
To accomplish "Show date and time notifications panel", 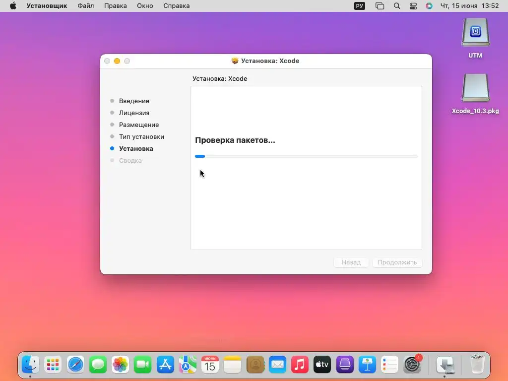I will tap(469, 6).
